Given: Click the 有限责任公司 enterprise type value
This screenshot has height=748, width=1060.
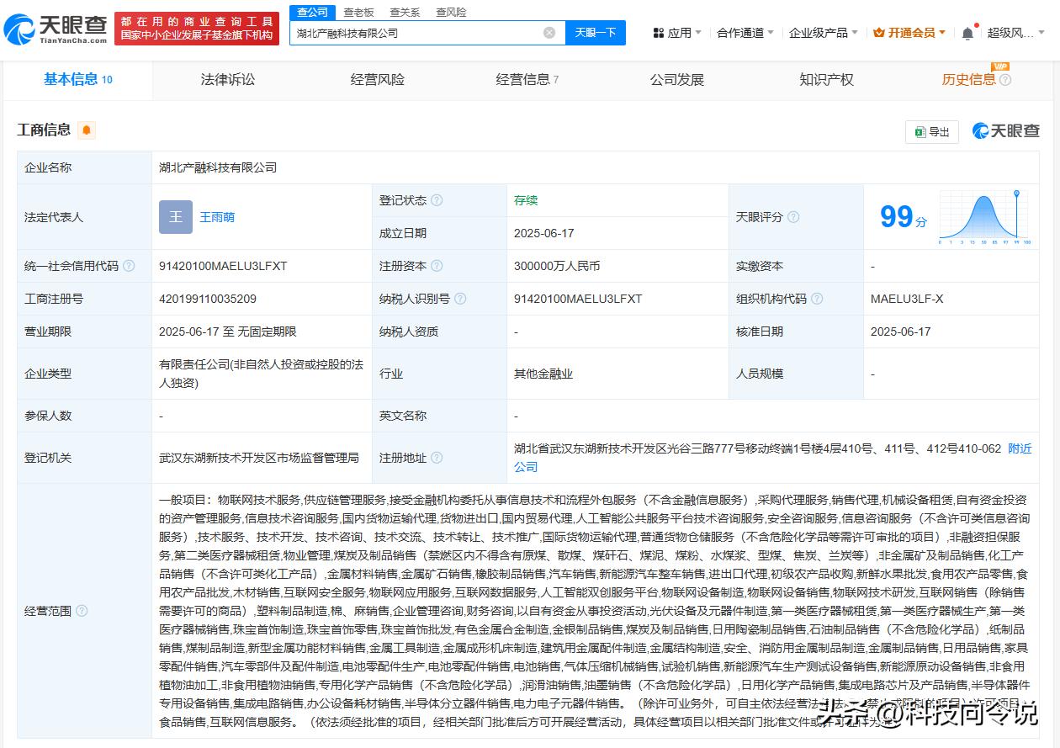Looking at the screenshot, I should pos(261,374).
